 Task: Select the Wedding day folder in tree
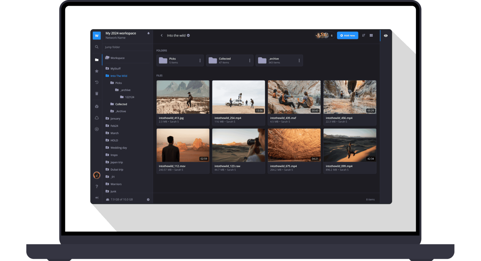click(x=118, y=148)
